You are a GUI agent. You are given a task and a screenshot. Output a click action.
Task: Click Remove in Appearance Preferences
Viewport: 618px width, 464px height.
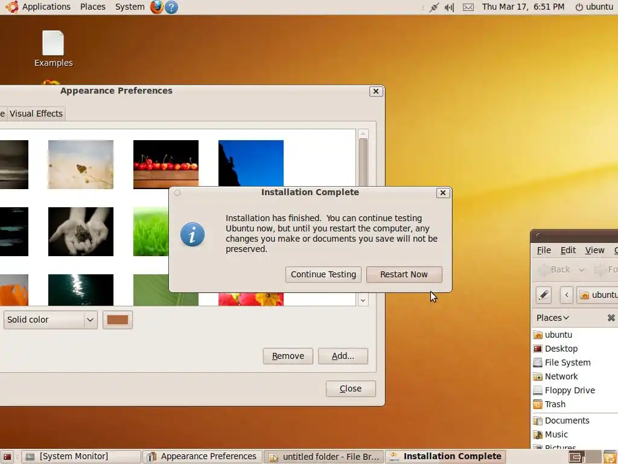(x=288, y=356)
